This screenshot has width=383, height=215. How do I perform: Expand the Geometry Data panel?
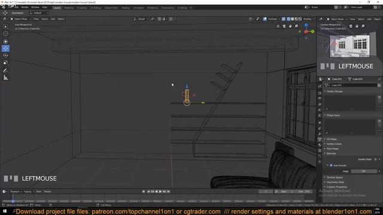tap(335, 182)
